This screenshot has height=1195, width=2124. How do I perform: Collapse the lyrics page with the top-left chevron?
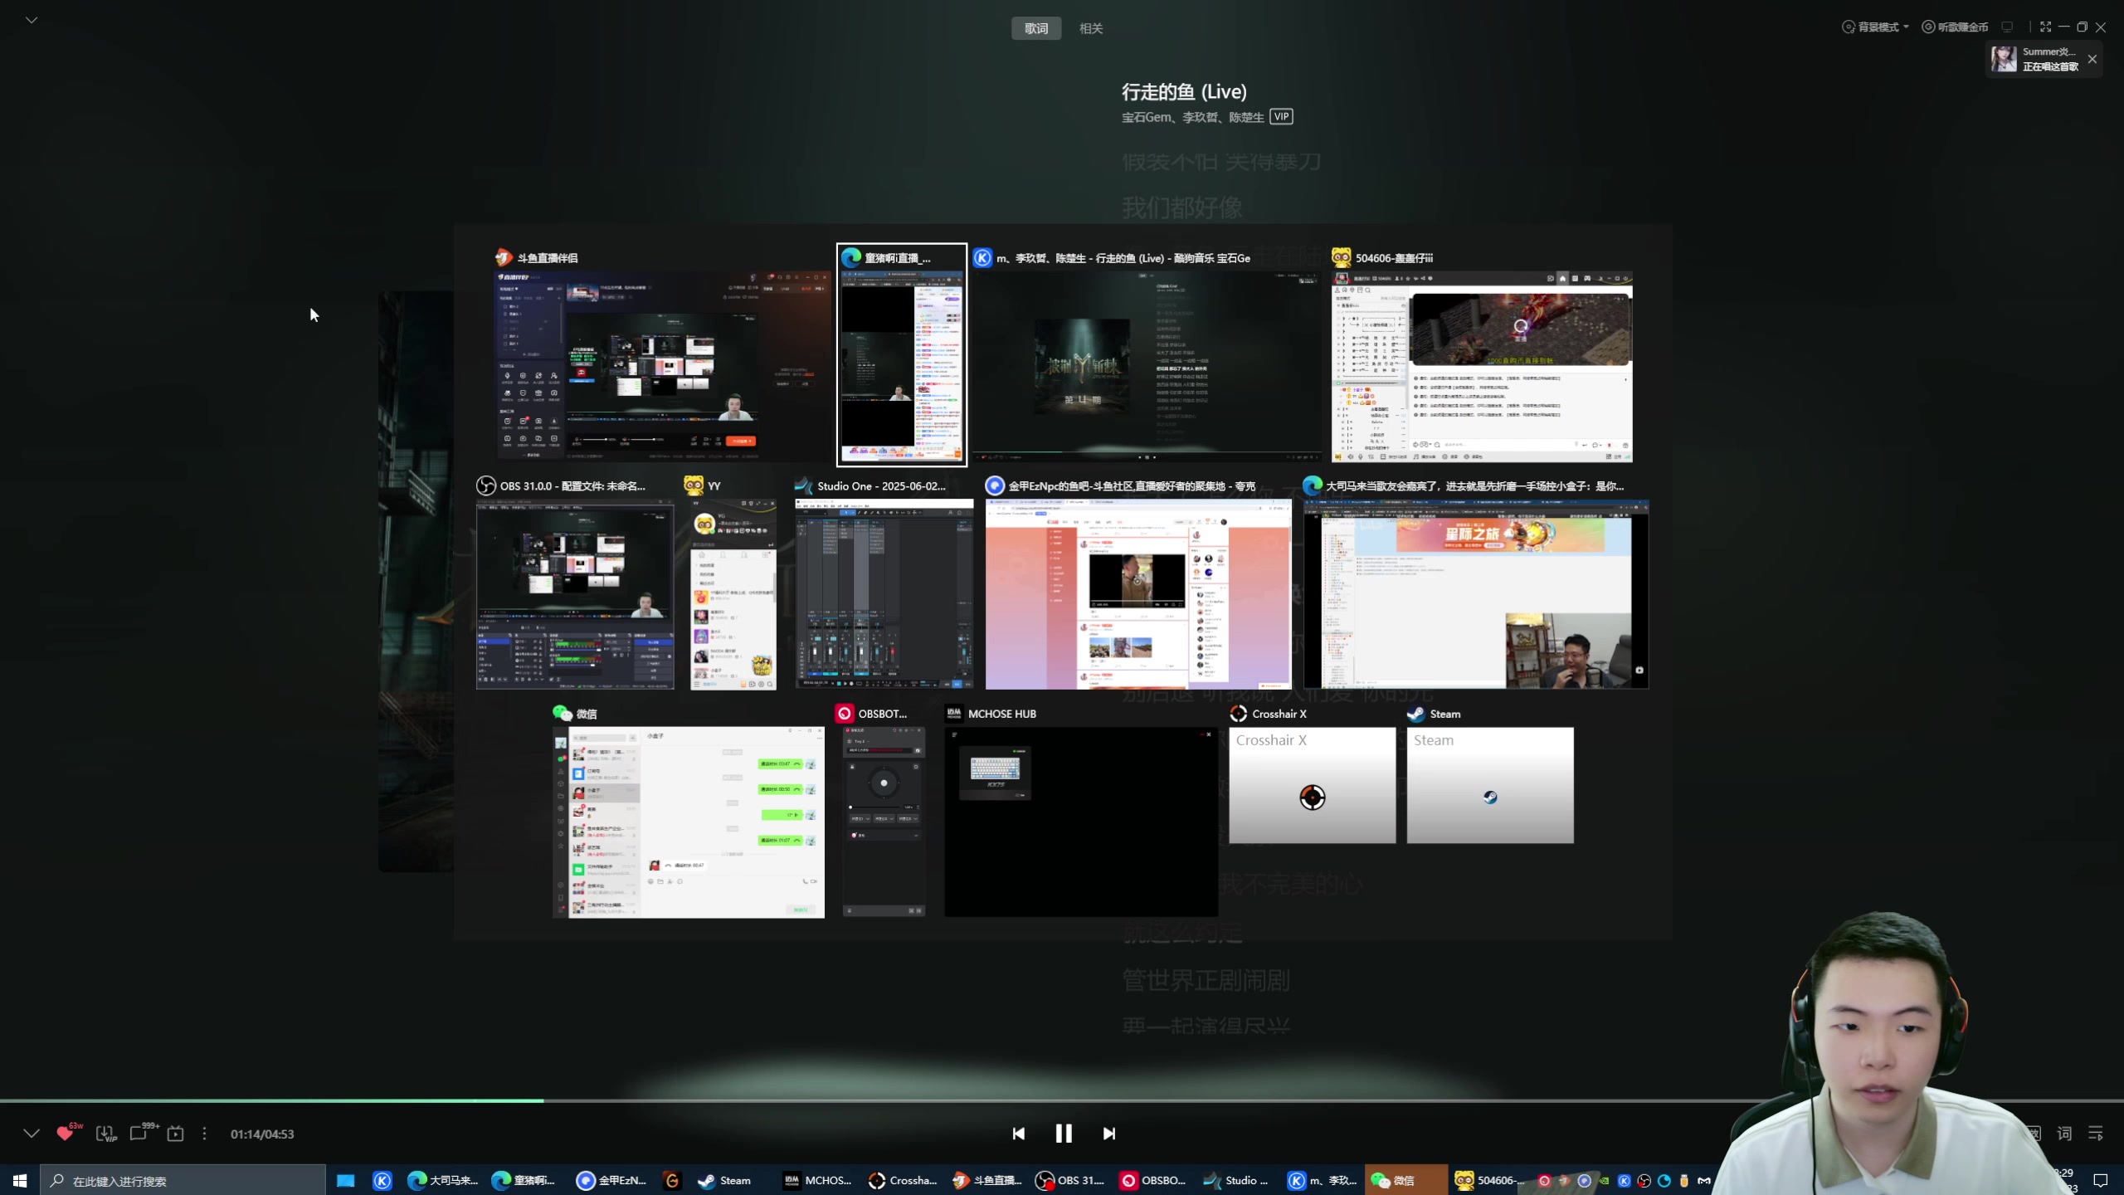[x=32, y=20]
